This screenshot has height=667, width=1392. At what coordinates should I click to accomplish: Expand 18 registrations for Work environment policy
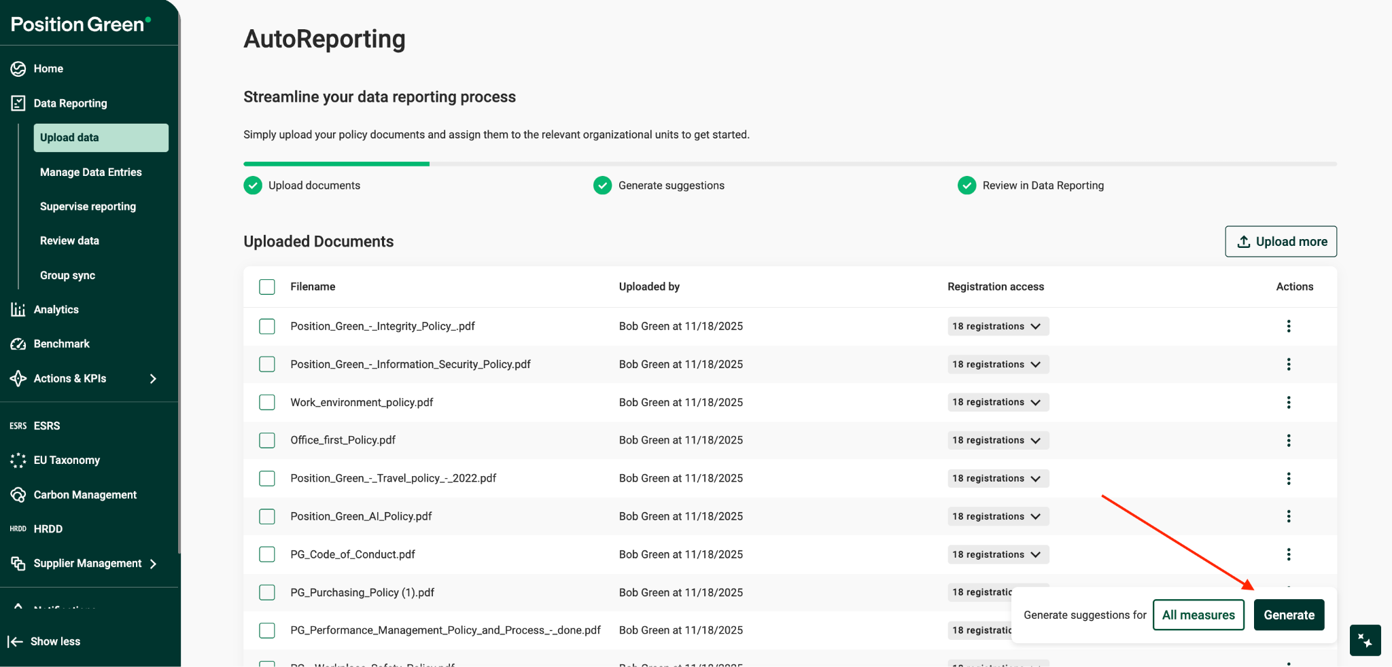tap(998, 402)
